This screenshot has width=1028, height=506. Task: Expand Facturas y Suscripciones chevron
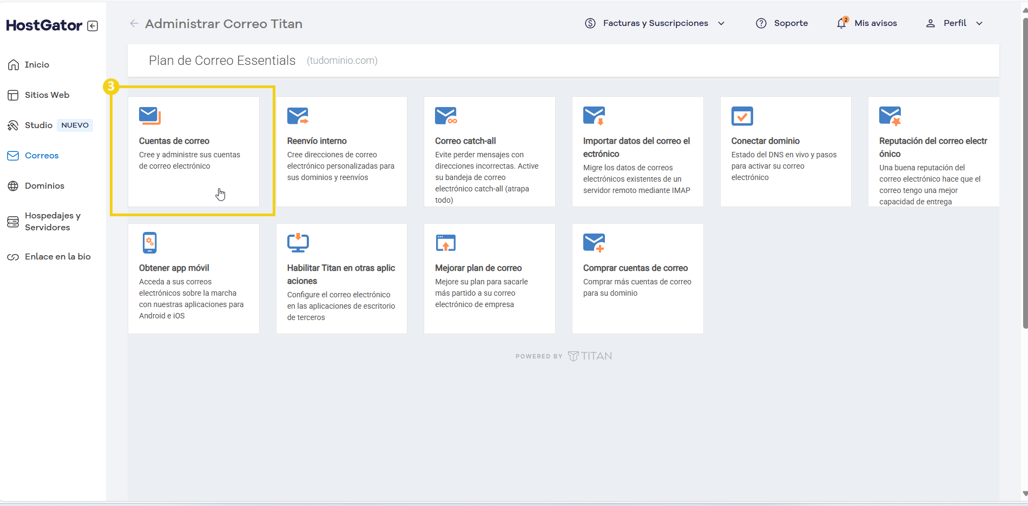click(x=721, y=23)
